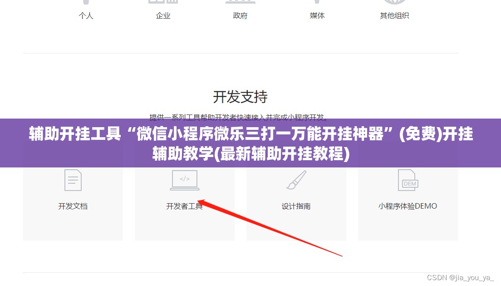Select the 政府 account type
501x286 pixels.
(240, 15)
